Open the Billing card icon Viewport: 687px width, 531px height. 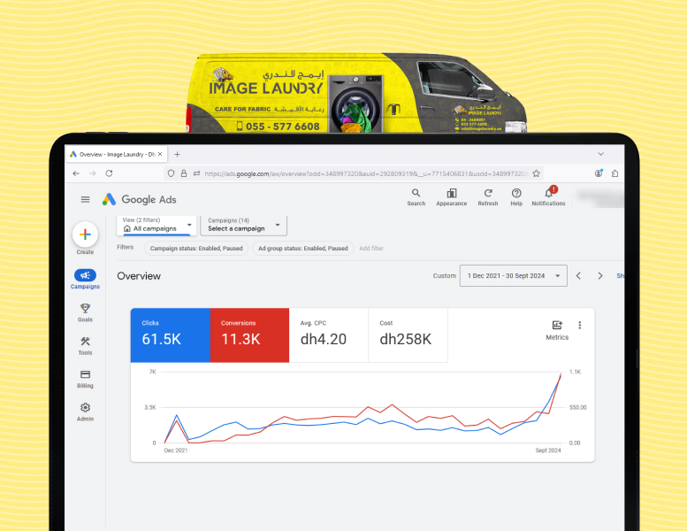coord(85,375)
